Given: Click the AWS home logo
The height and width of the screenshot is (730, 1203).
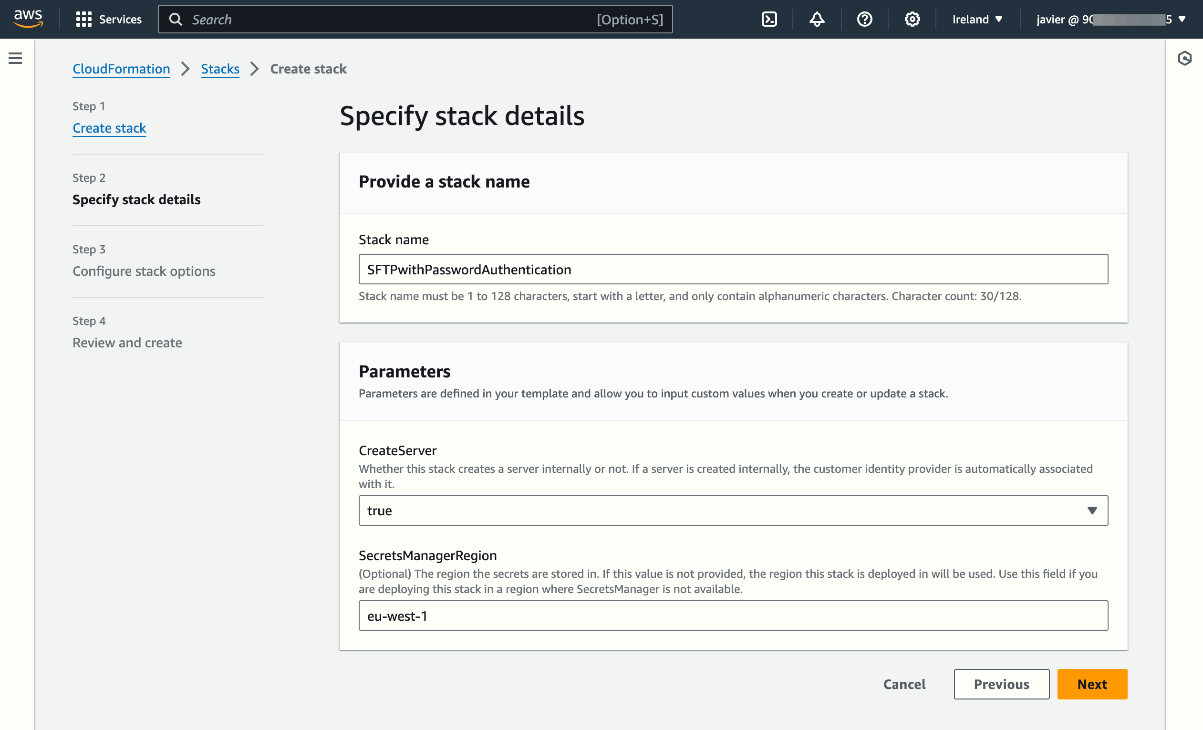Looking at the screenshot, I should click(28, 18).
